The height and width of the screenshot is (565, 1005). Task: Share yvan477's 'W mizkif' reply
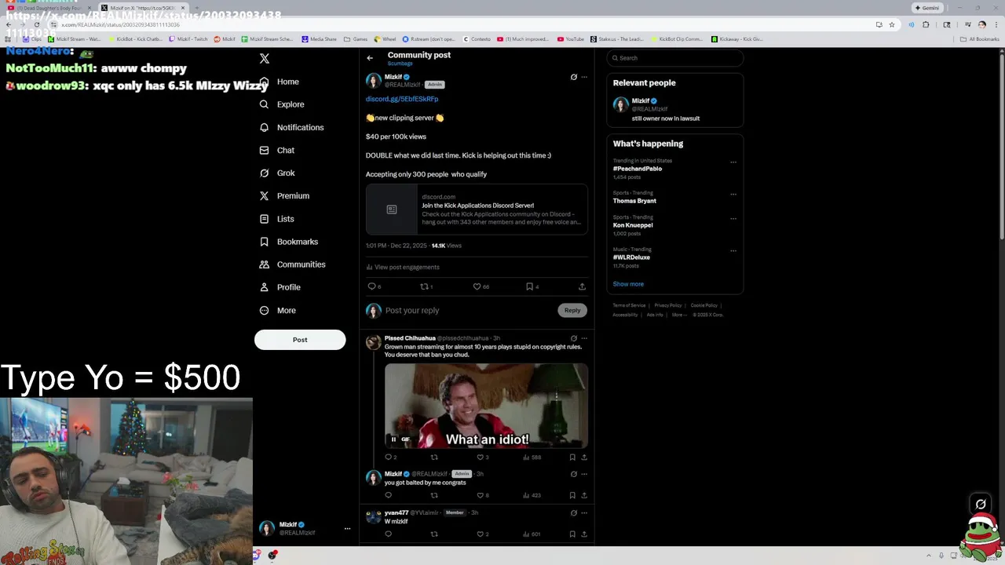click(584, 534)
